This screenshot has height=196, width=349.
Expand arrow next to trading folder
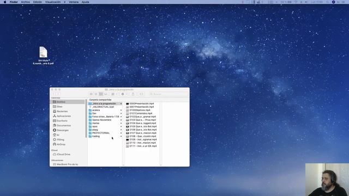121,136
